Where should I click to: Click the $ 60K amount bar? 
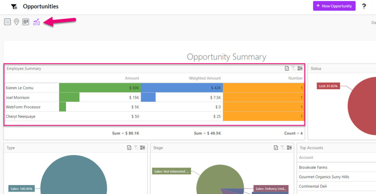(100, 88)
